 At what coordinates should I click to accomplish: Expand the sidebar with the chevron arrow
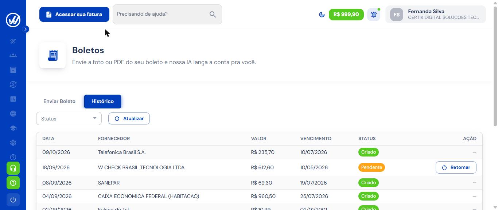26,29
